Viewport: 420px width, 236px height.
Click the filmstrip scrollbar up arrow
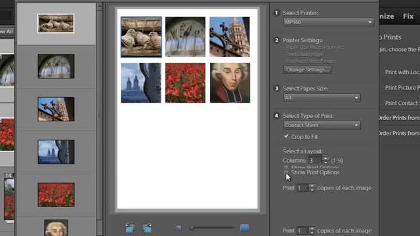(x=100, y=7)
